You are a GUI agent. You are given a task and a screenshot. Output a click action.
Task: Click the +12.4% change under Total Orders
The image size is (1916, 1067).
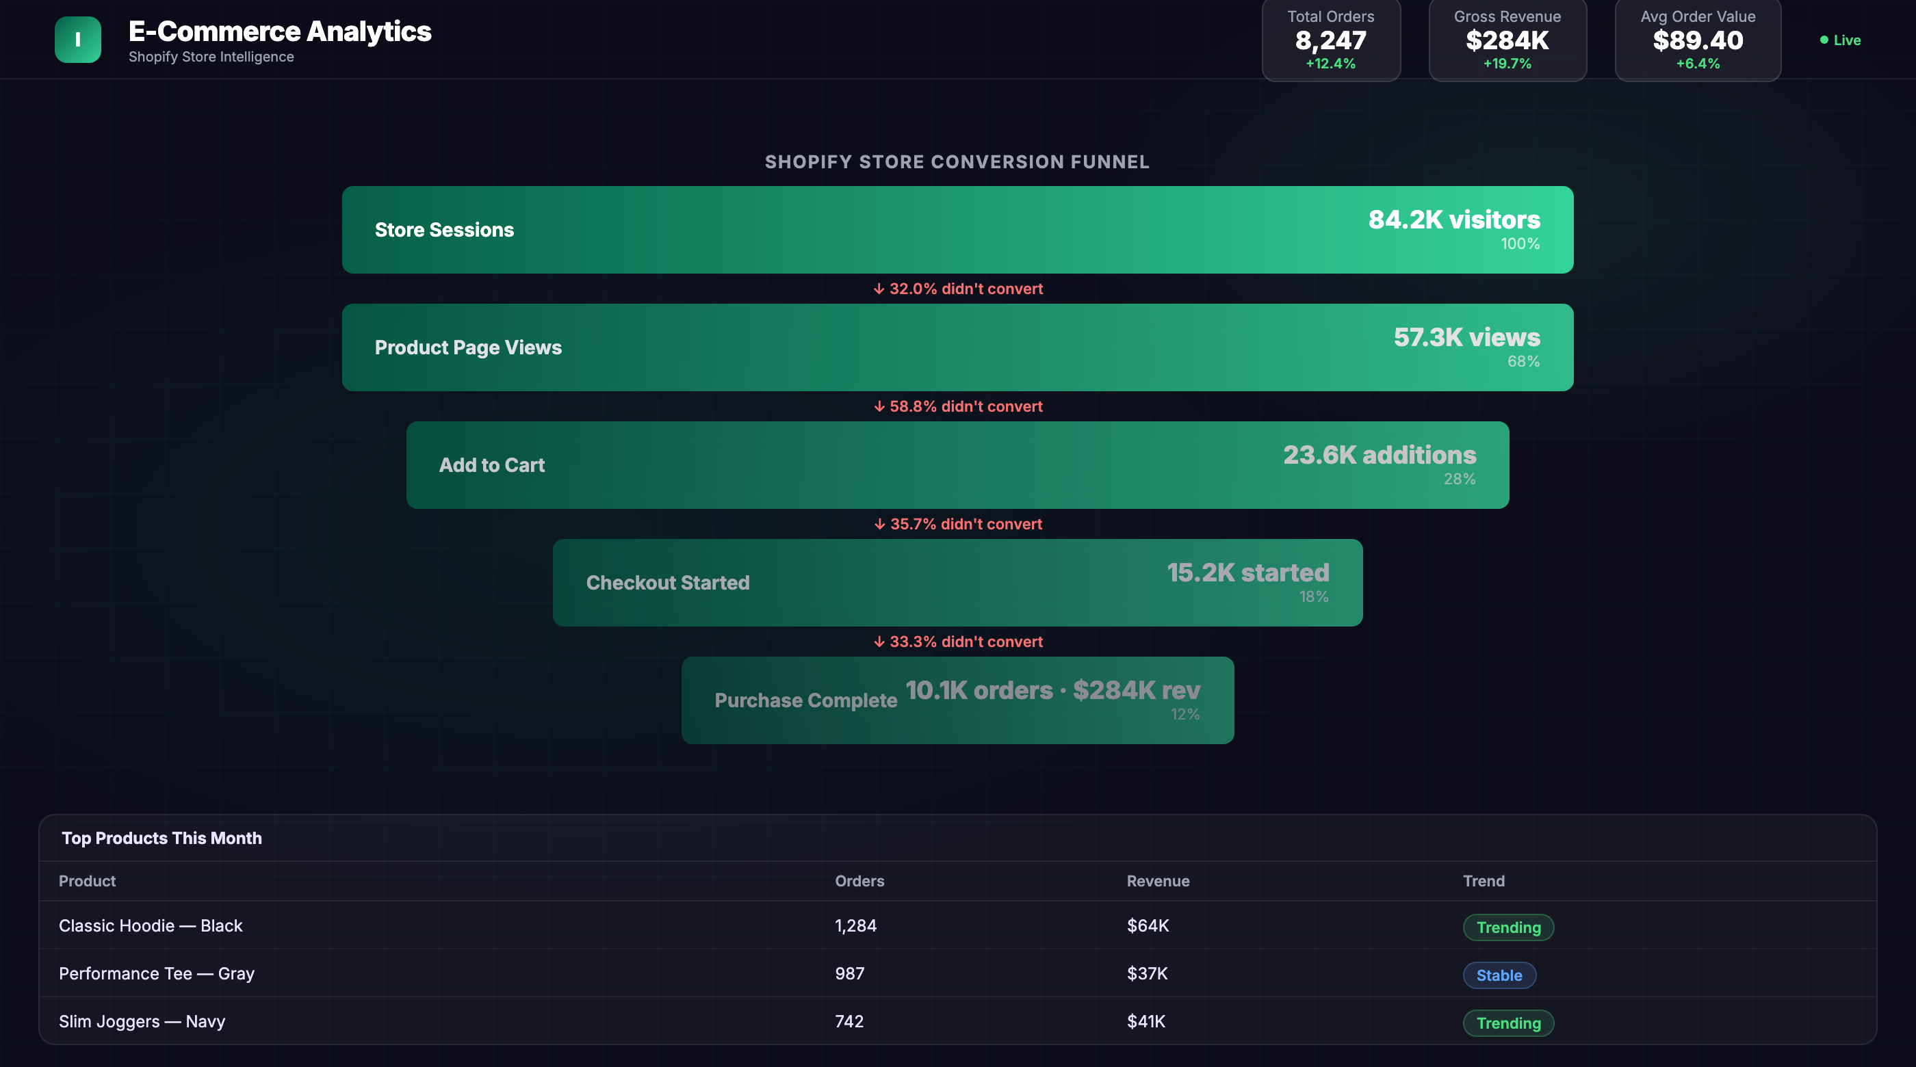click(x=1331, y=63)
